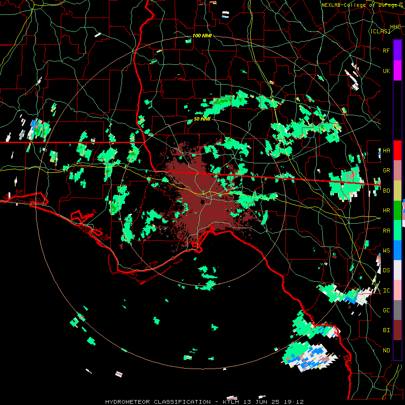Click the magenta UK legend swatch

click(397, 71)
